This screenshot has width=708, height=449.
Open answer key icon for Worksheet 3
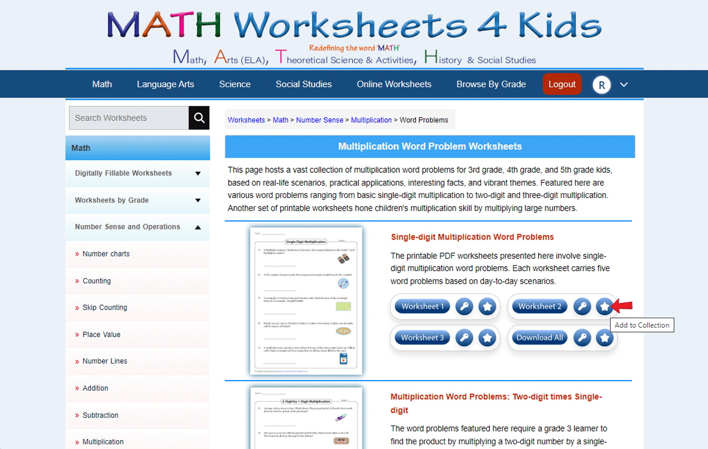[x=464, y=338]
